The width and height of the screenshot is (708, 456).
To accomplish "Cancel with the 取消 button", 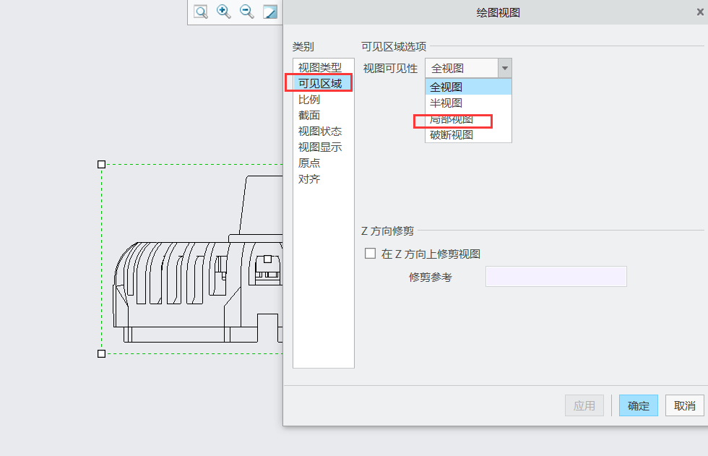I will tap(685, 405).
